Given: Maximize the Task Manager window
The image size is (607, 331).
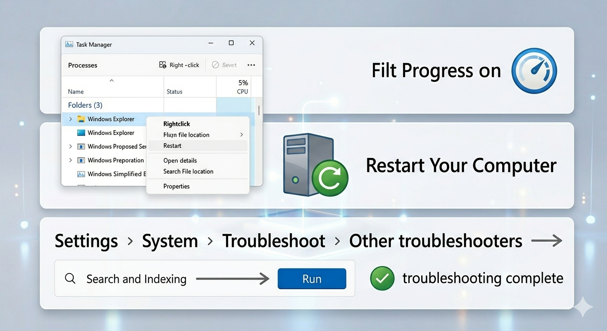Looking at the screenshot, I should (231, 43).
